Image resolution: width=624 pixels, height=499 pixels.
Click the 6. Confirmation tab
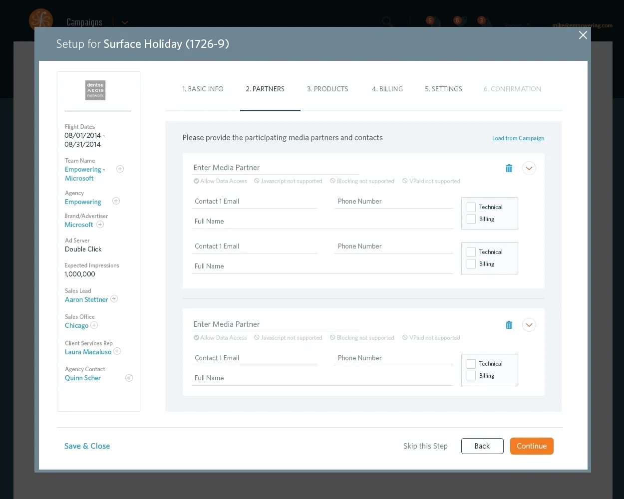click(x=512, y=89)
